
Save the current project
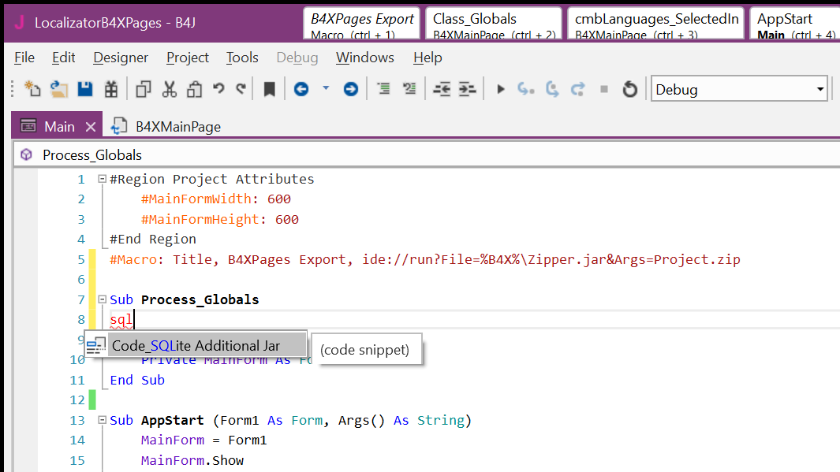(x=84, y=89)
